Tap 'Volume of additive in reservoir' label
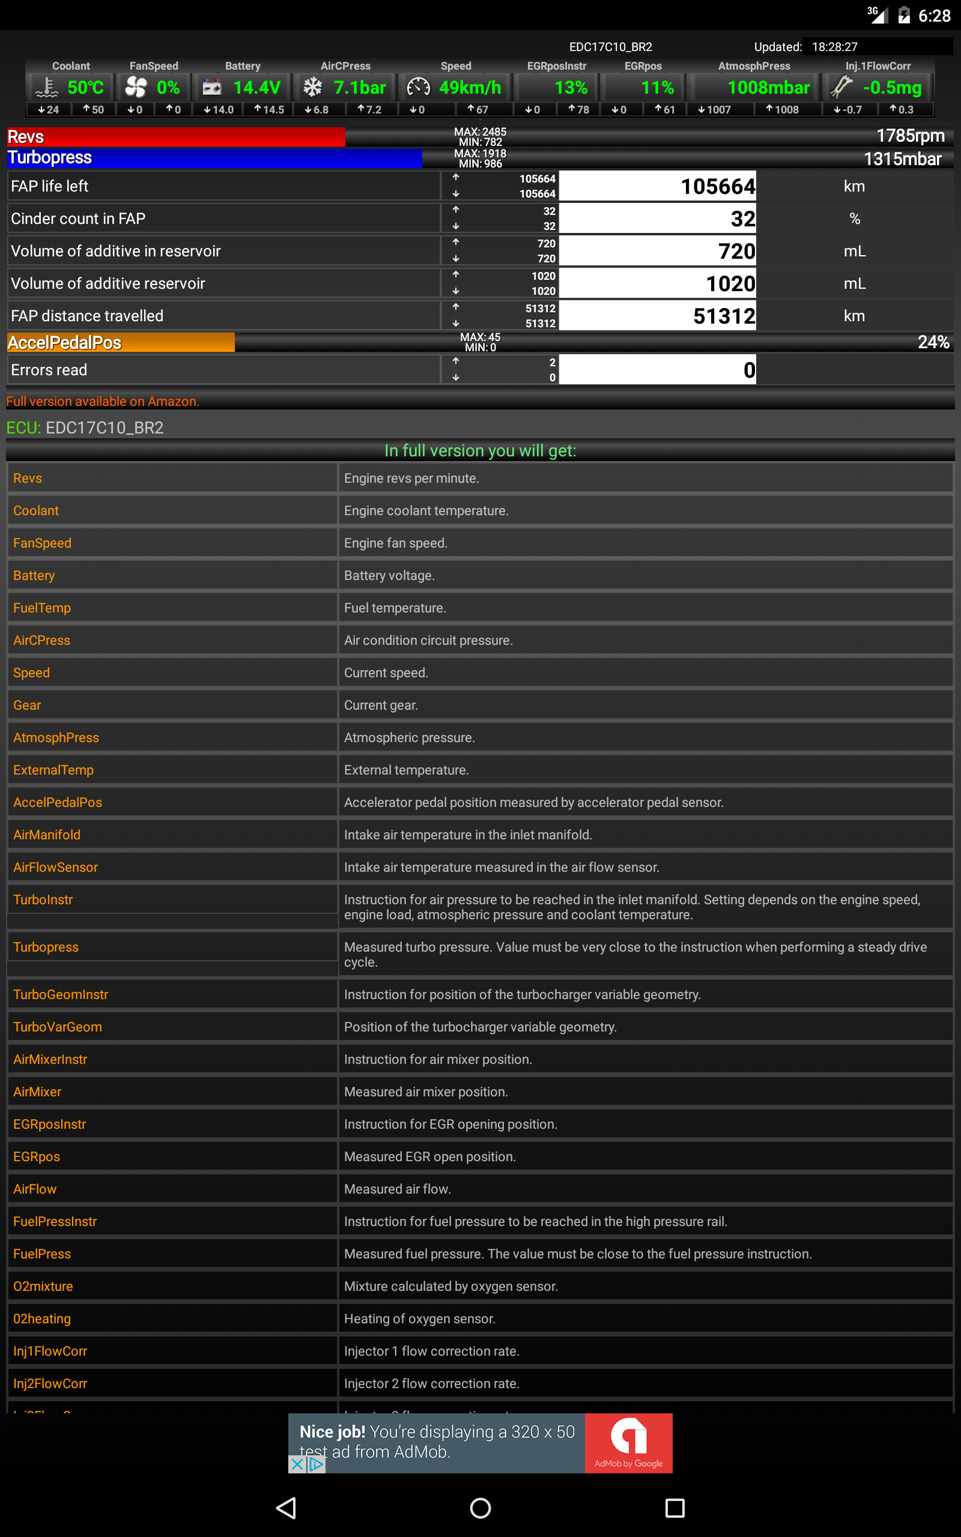Viewport: 961px width, 1537px height. 116,251
